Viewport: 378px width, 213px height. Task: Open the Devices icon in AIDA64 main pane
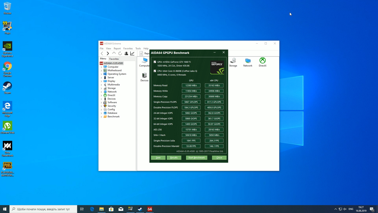[x=144, y=77]
